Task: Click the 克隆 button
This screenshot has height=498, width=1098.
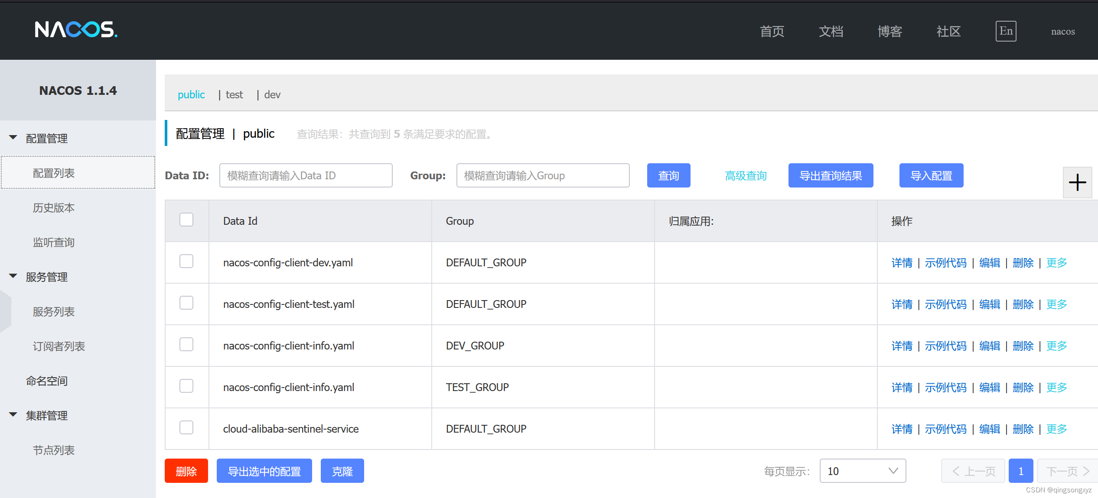Action: [x=342, y=471]
